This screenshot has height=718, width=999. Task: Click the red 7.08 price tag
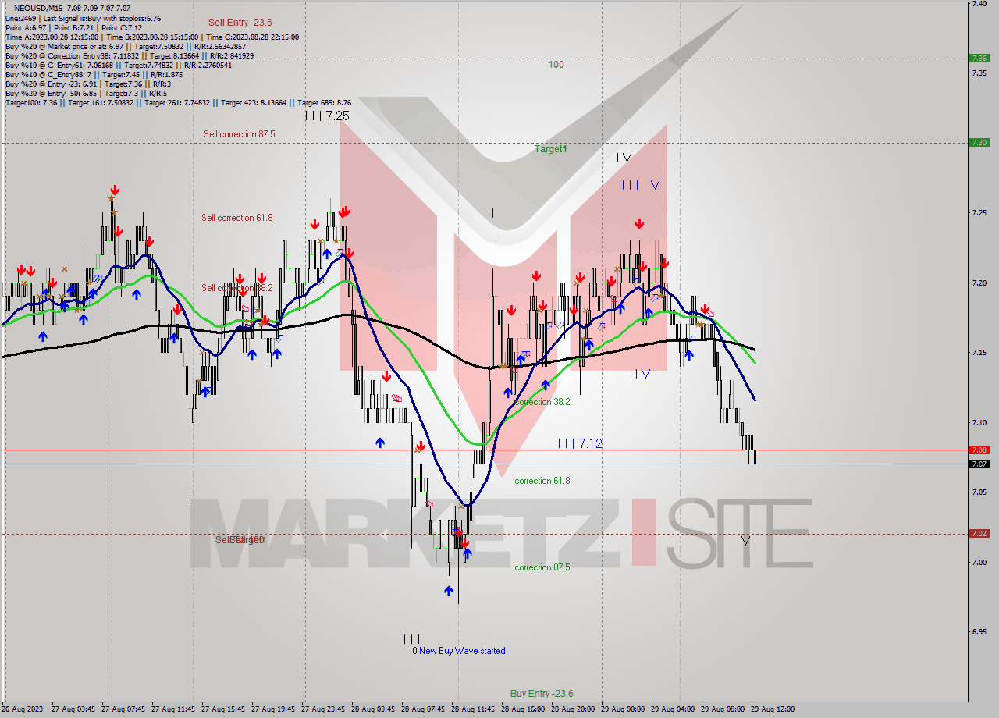(979, 450)
